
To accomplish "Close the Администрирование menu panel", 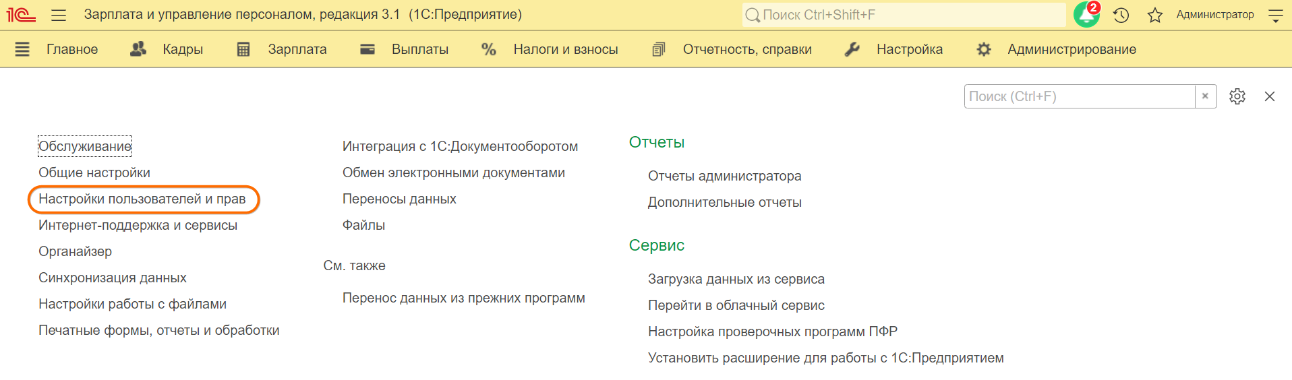I will click(x=1270, y=96).
